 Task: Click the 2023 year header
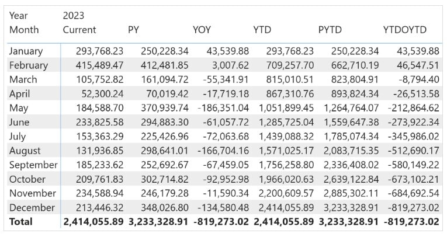74,15
